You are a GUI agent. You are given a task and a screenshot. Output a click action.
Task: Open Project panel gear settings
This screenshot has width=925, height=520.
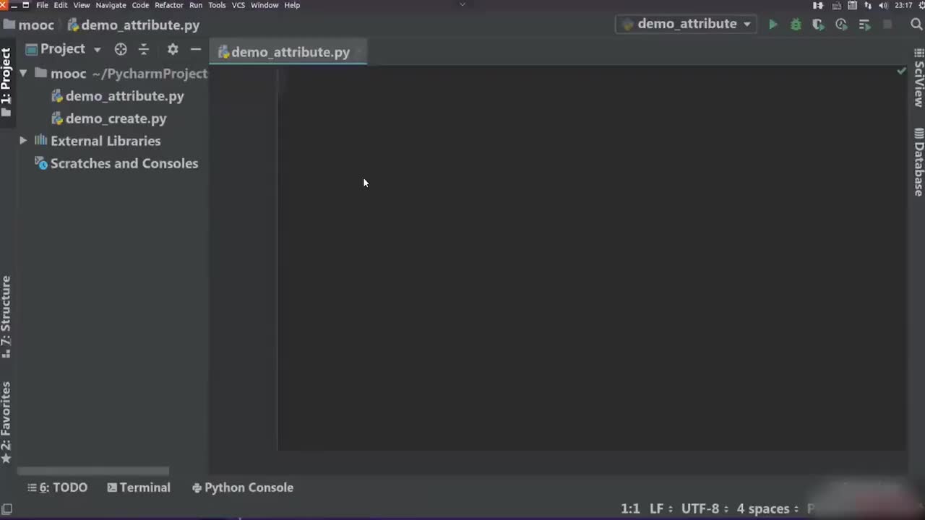point(173,49)
